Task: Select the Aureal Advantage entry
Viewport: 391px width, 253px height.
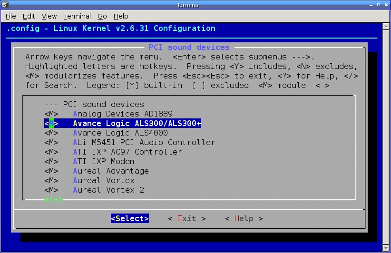Action: tap(111, 171)
